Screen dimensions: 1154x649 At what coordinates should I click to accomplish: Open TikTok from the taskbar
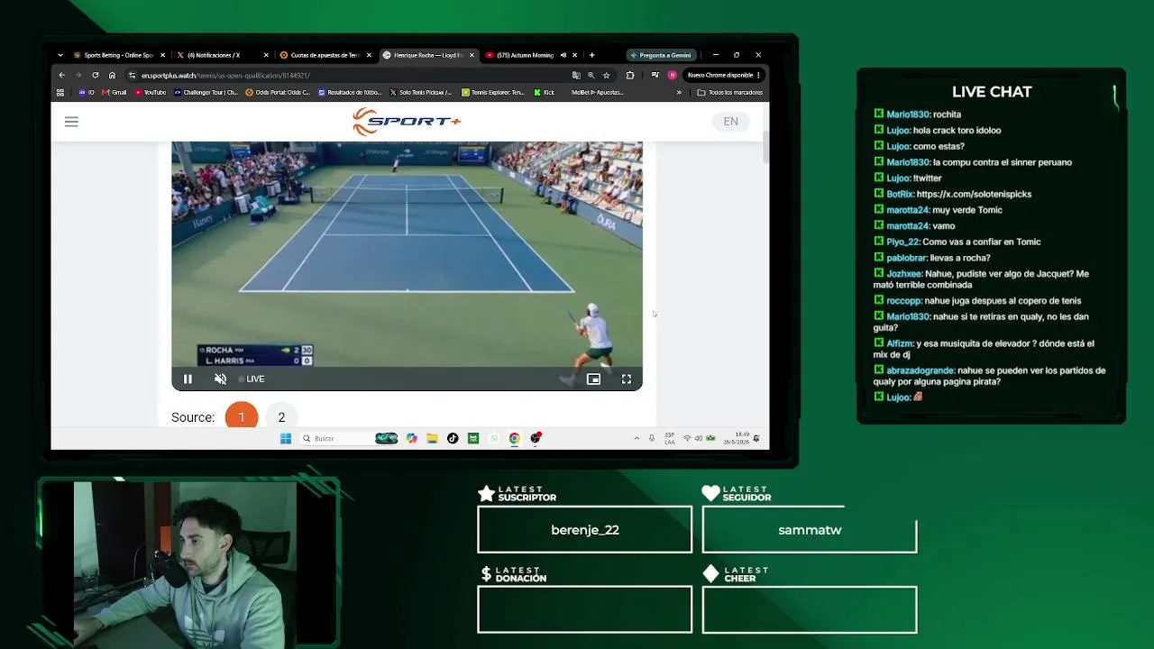click(453, 438)
